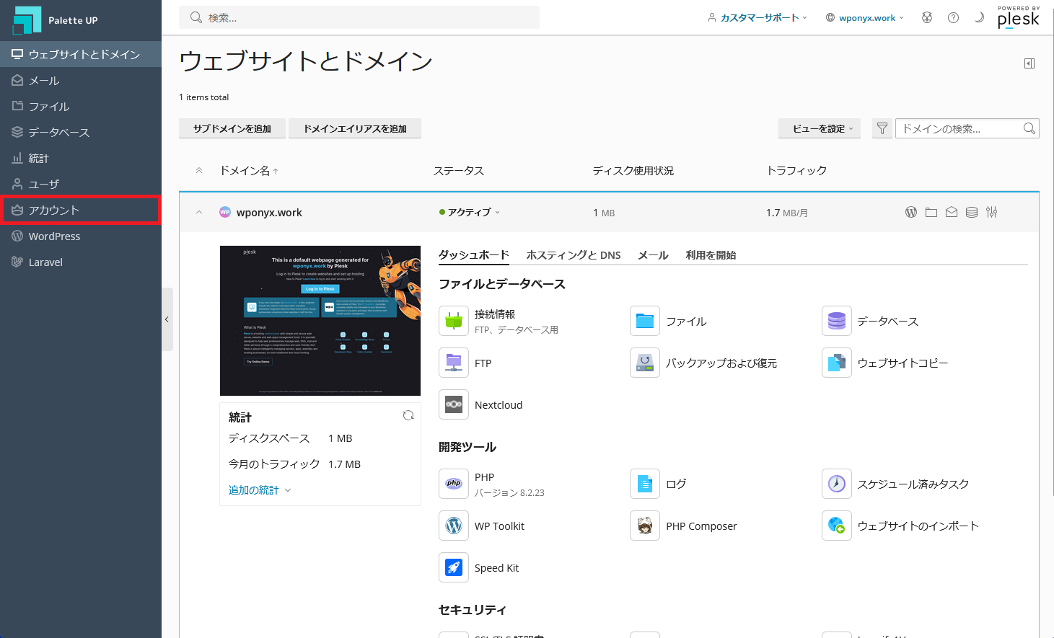The height and width of the screenshot is (638, 1054).
Task: Click the website preview thumbnail
Action: [320, 321]
